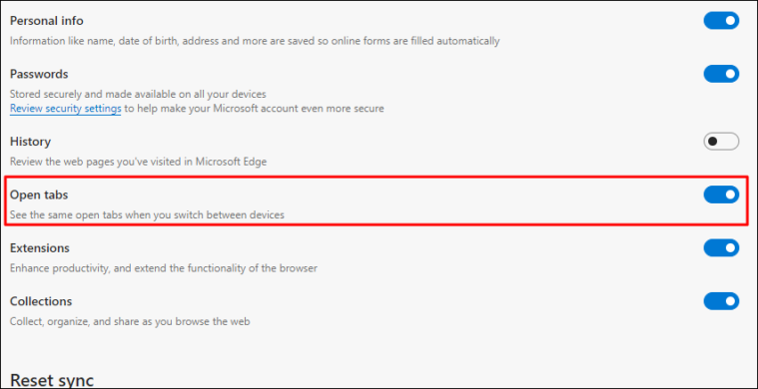The height and width of the screenshot is (389, 758).
Task: Click 'Stored securely and made available' text
Action: (x=138, y=94)
